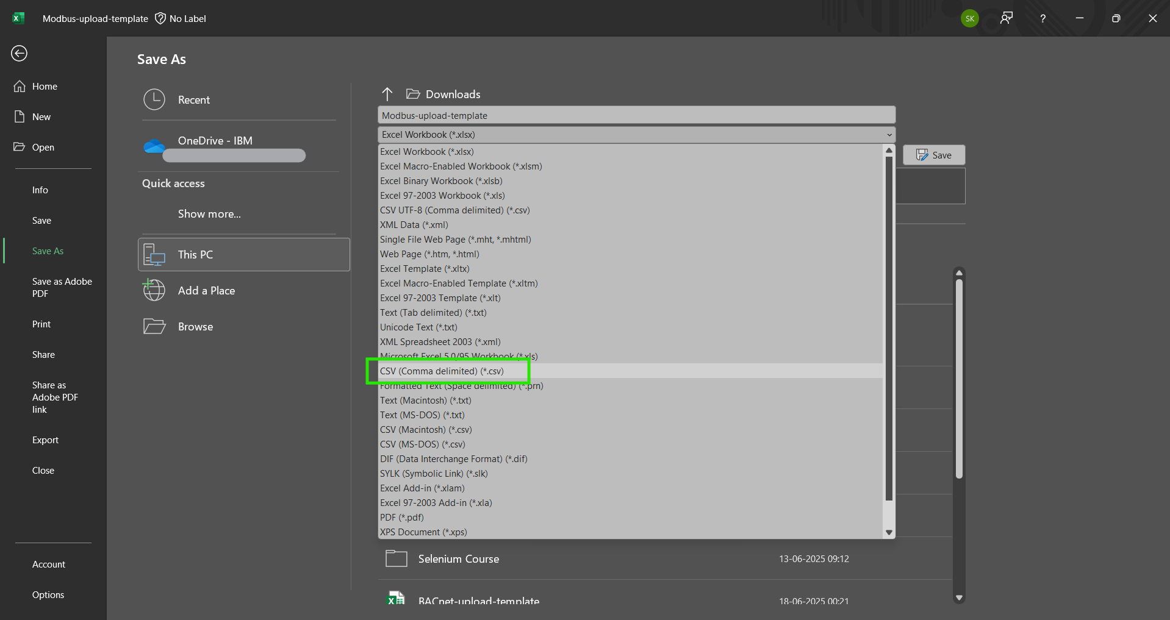Select Save in the left menu

[41, 221]
